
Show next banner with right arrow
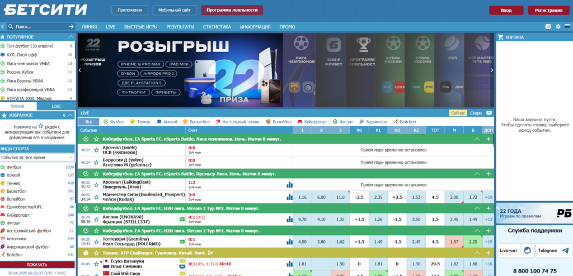(x=491, y=70)
